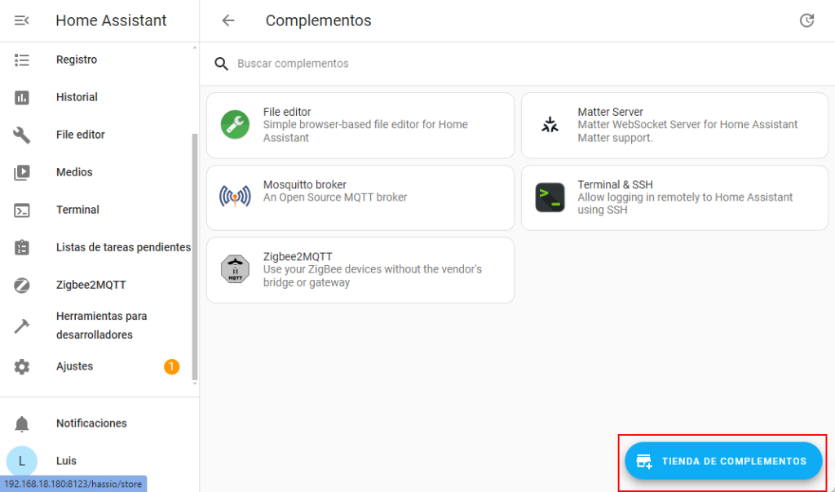Click the search magnifier icon
Screen dimensions: 835x492
(x=221, y=64)
